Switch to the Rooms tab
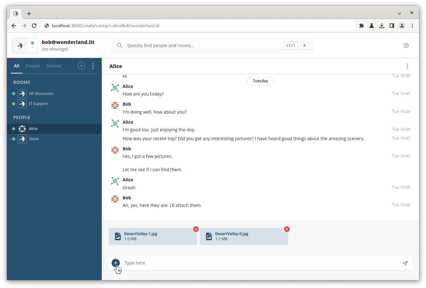 tap(54, 66)
